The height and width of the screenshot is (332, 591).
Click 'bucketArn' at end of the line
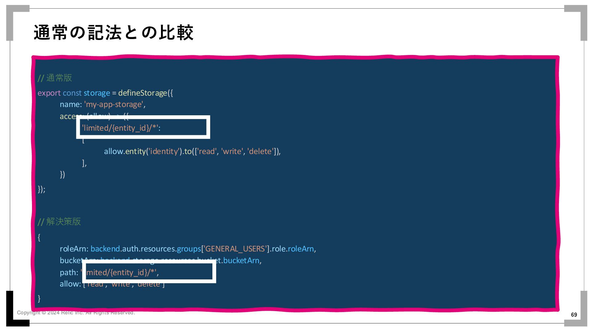(x=241, y=261)
